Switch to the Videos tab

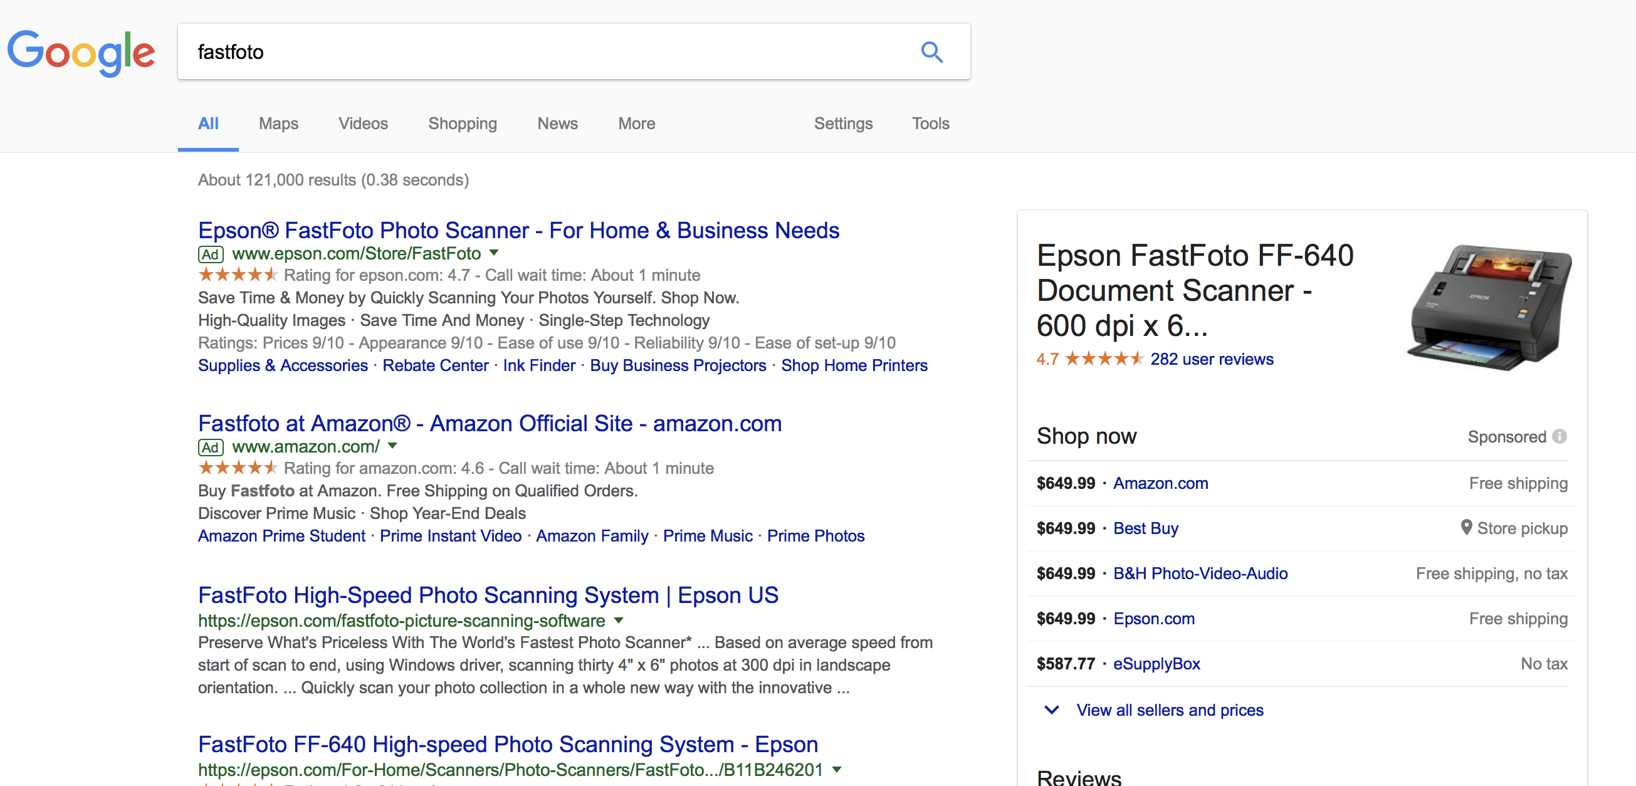[x=363, y=123]
